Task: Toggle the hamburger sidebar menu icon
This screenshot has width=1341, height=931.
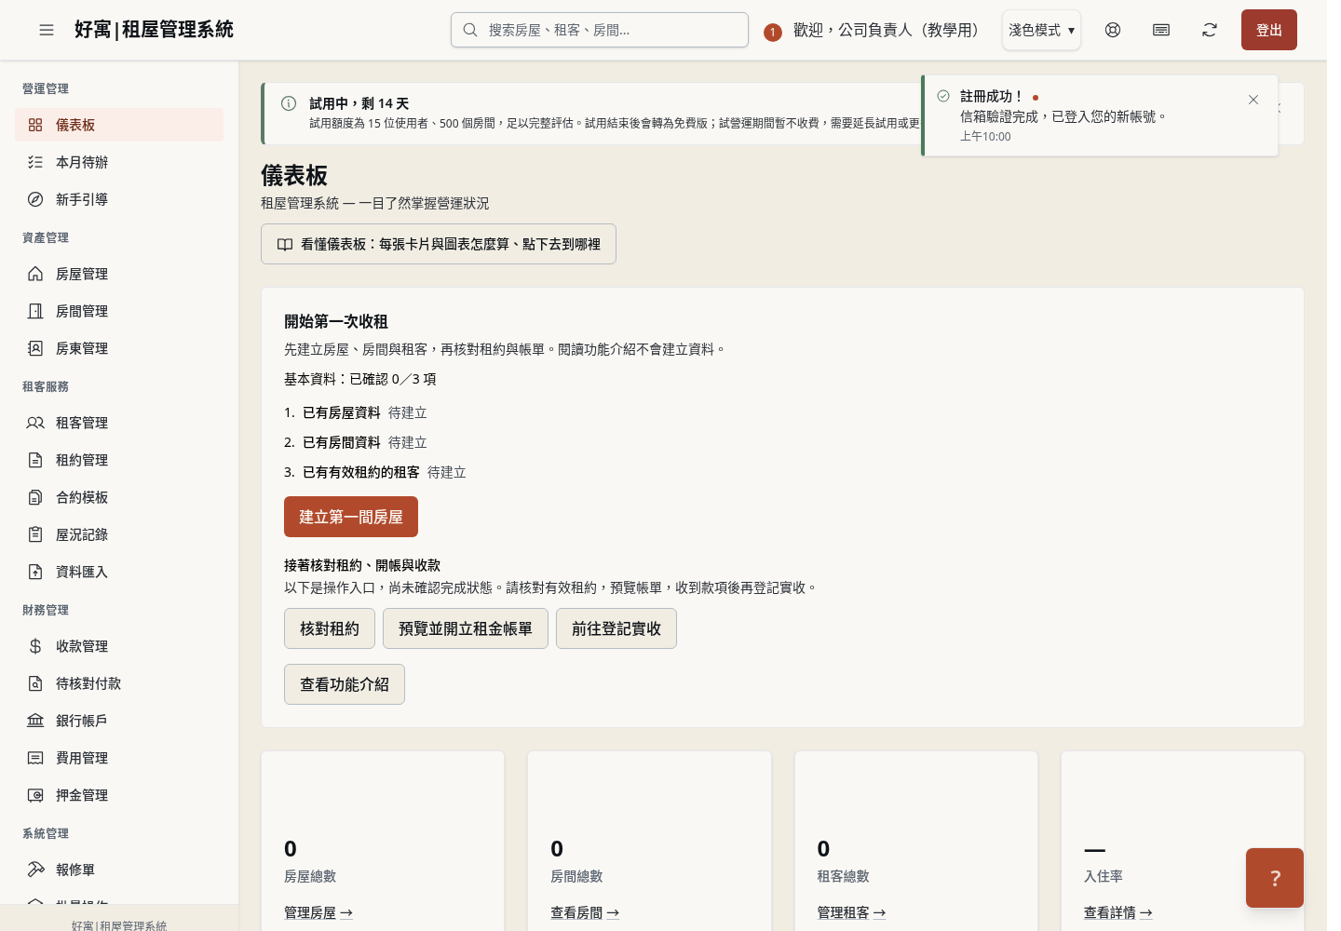Action: 47,30
